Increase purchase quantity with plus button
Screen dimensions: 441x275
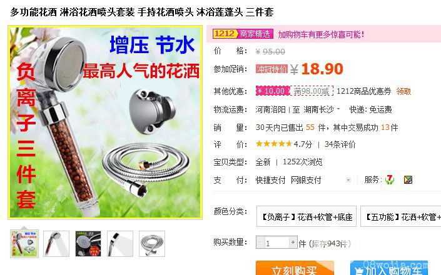coord(293,242)
